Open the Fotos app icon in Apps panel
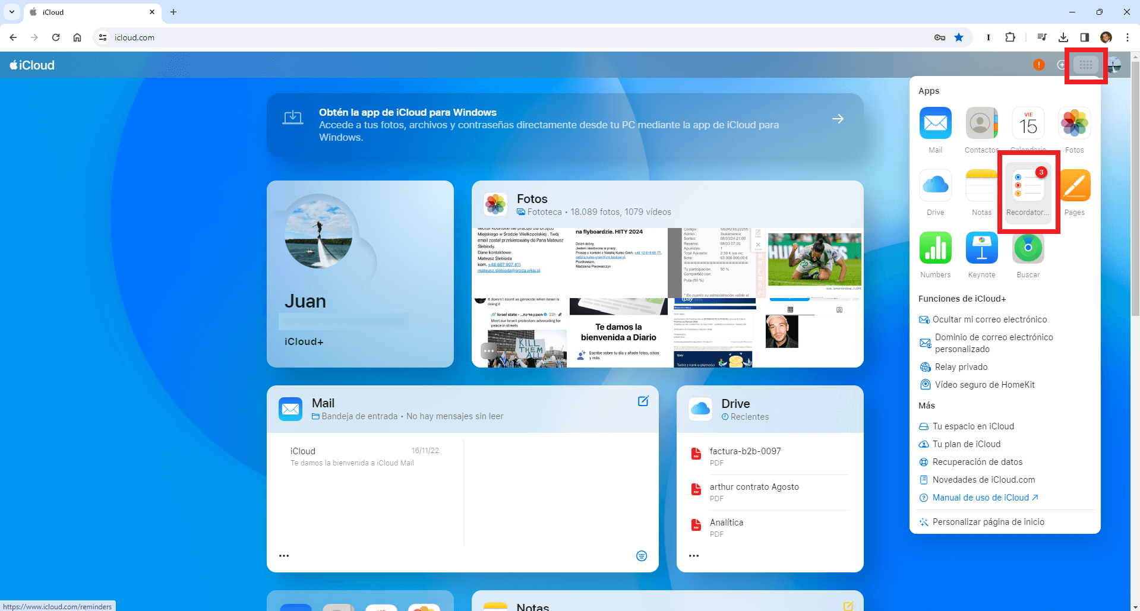 [x=1074, y=123]
